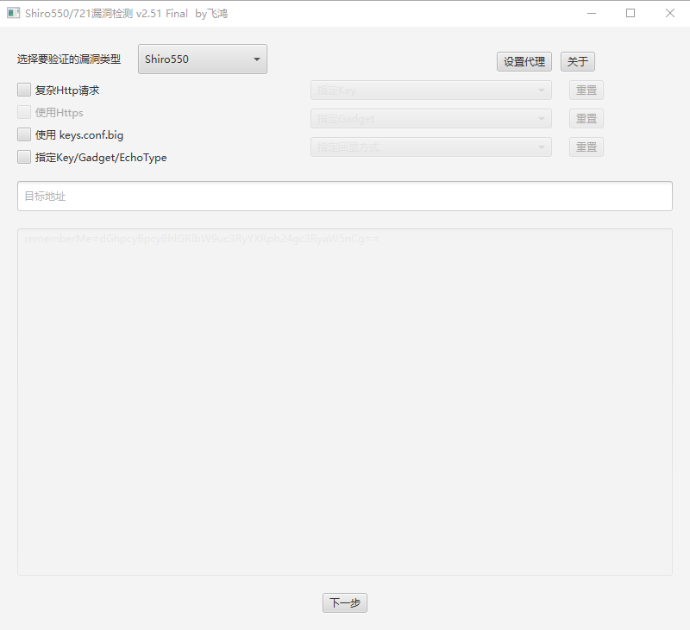Expand the 指定Key combo box
690x630 pixels.
pyautogui.click(x=431, y=90)
